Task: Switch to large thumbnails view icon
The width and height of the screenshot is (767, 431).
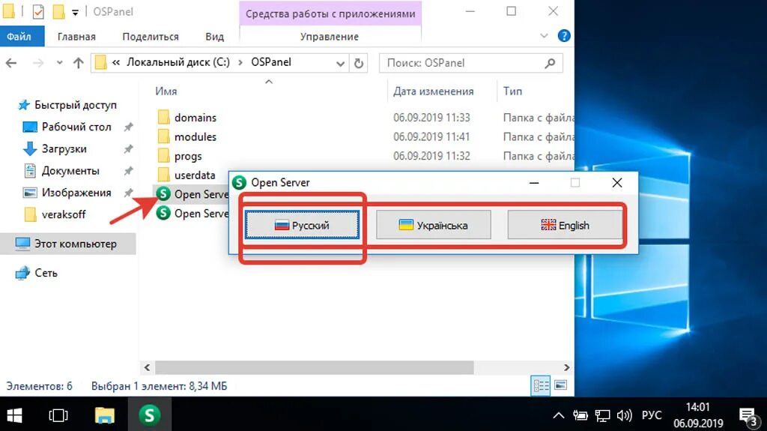Action: coord(560,385)
